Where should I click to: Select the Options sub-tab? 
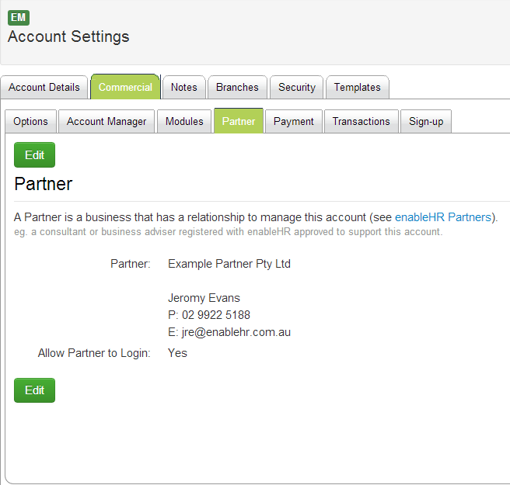click(31, 122)
